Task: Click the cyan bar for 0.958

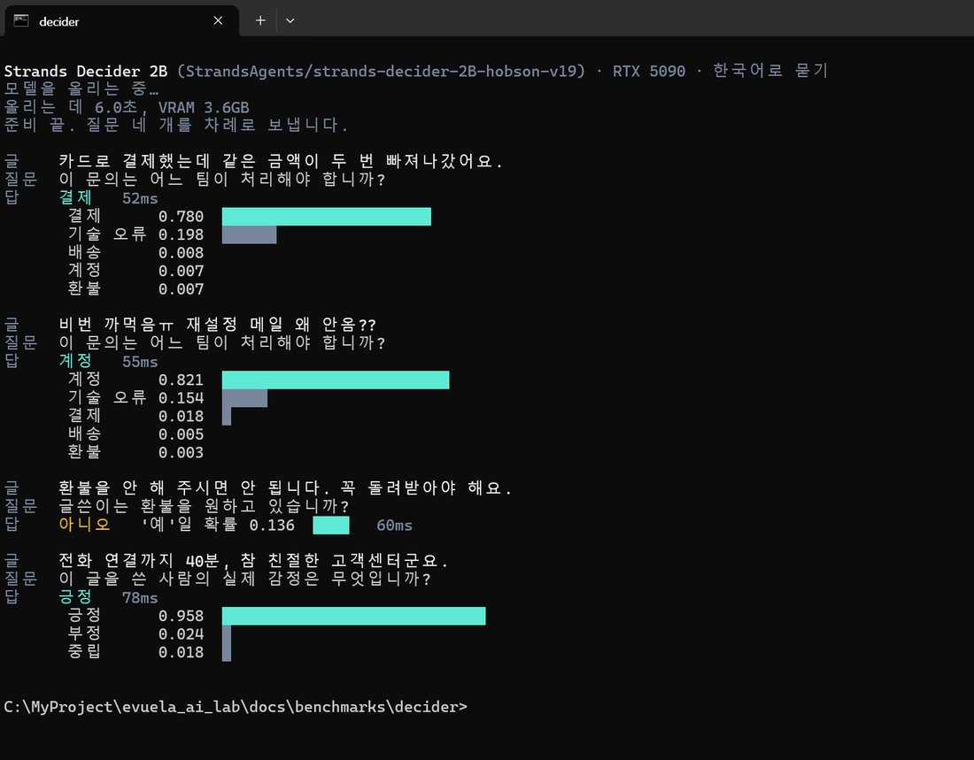Action: (x=354, y=616)
